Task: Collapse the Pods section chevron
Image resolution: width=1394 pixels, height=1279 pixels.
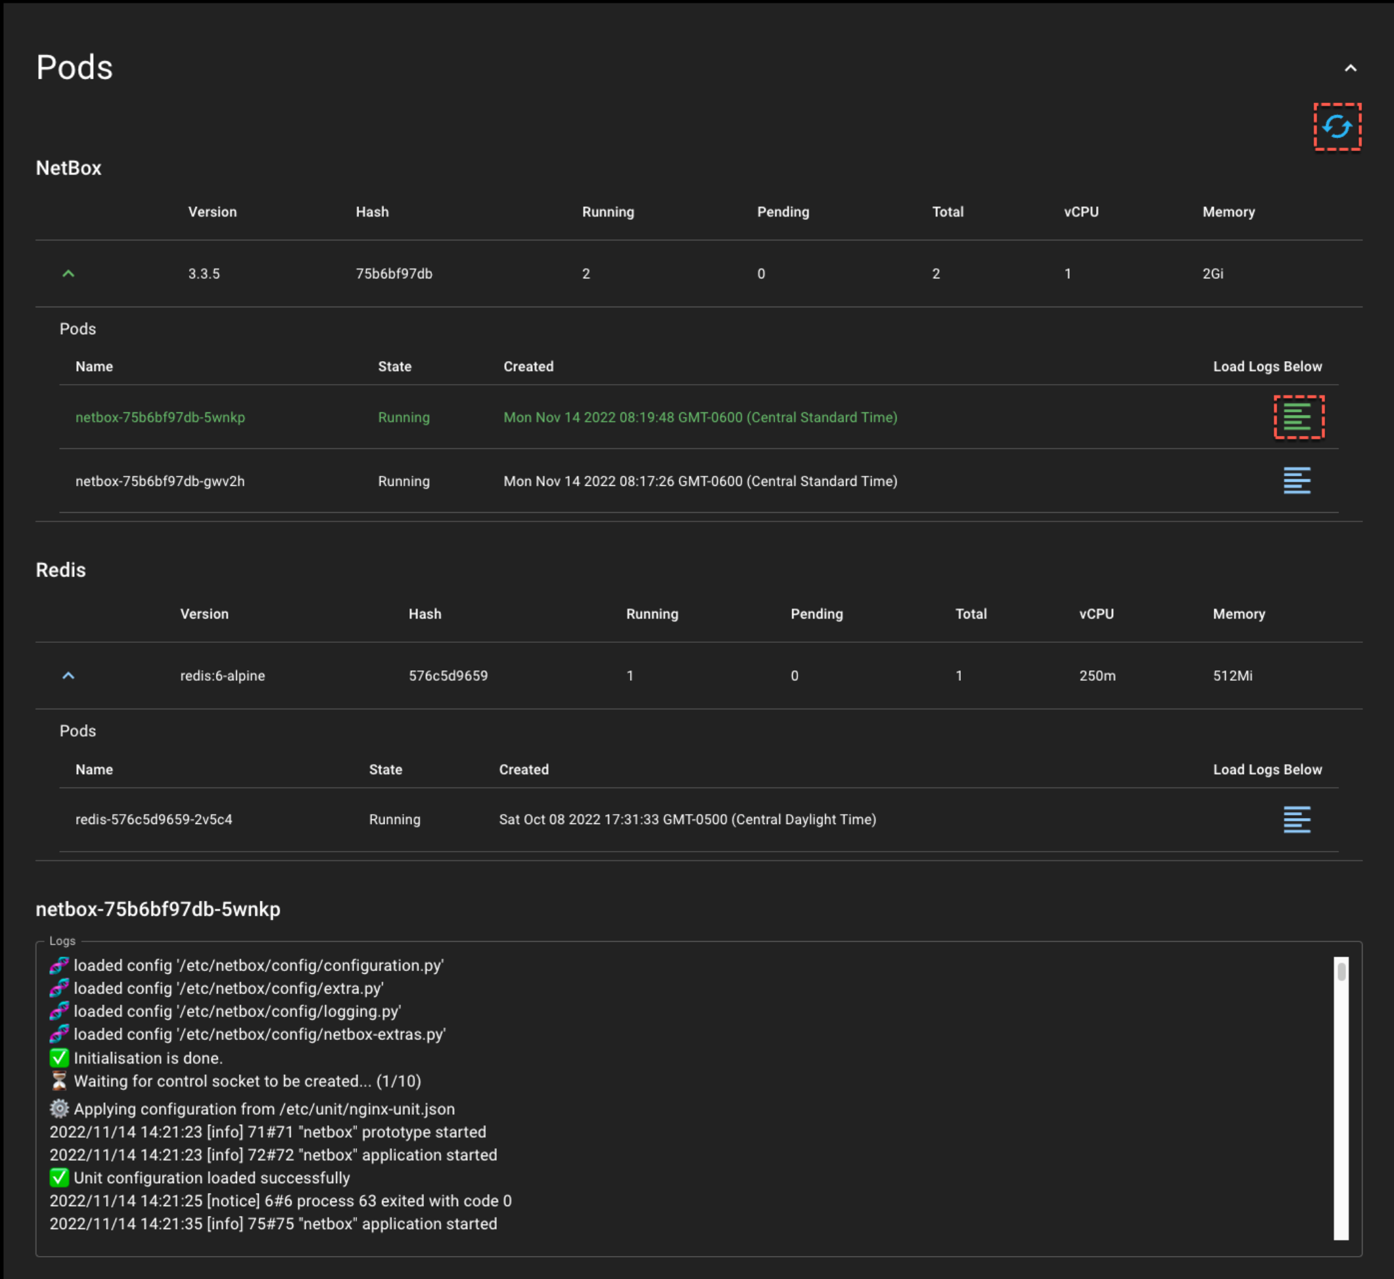Action: click(1350, 68)
